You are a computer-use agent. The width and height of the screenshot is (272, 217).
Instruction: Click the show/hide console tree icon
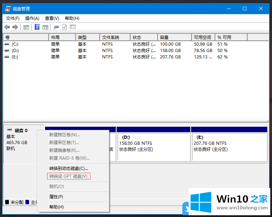point(26,27)
